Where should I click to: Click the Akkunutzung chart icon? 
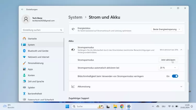73,86
